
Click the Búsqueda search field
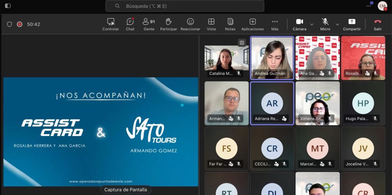pyautogui.click(x=185, y=6)
